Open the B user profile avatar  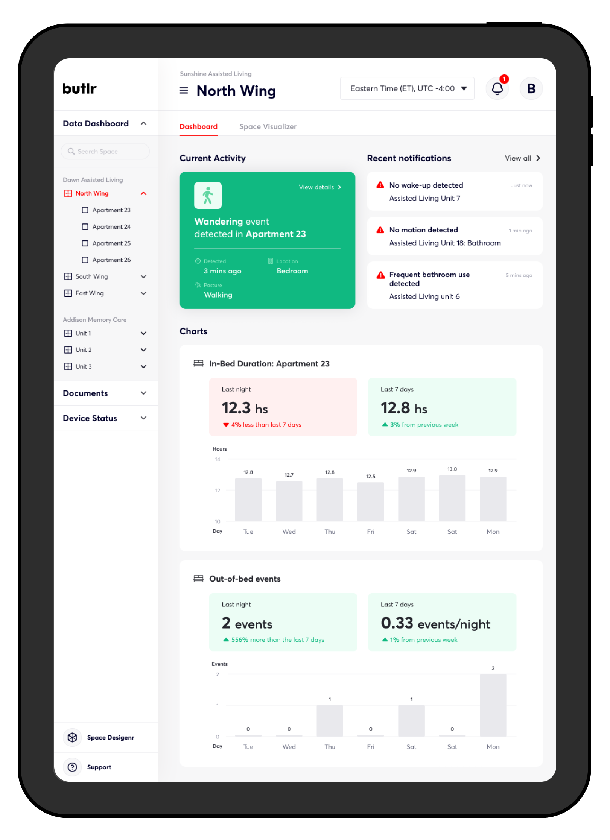(531, 89)
